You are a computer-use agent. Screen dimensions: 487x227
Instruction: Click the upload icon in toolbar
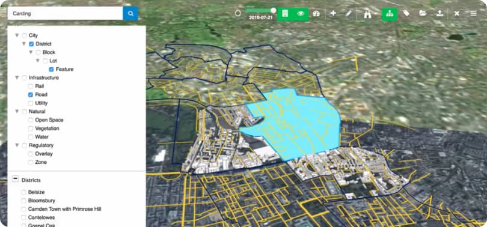pos(440,13)
